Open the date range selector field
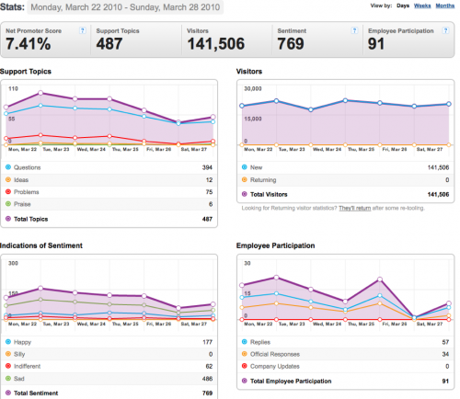The height and width of the screenshot is (399, 460). (125, 7)
